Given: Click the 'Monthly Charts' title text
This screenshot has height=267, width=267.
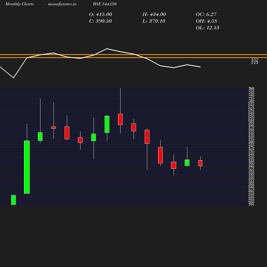Looking at the screenshot, I should 19,4.
